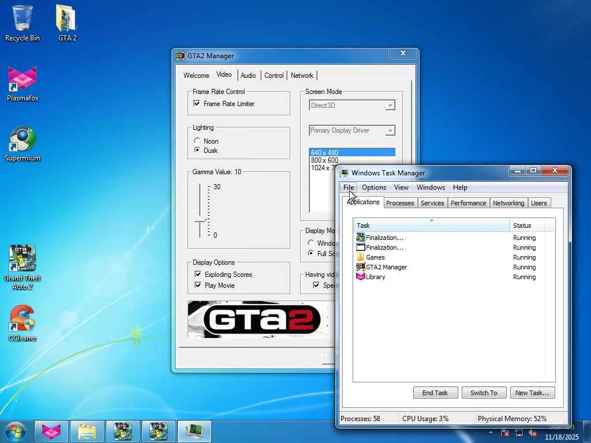This screenshot has height=443, width=591.
Task: Open the View menu in Task Manager
Action: pyautogui.click(x=401, y=187)
